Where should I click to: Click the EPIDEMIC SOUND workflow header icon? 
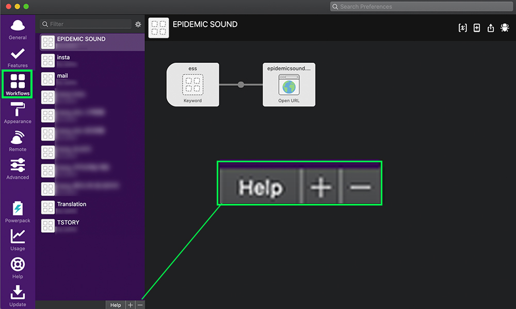(158, 28)
